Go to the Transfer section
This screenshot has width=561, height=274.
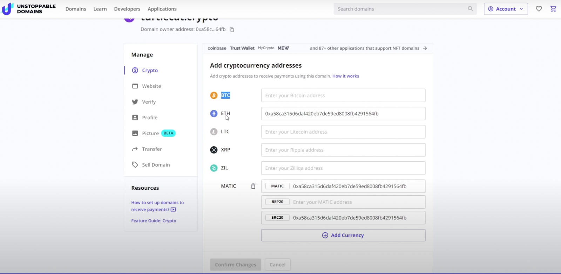pyautogui.click(x=152, y=149)
